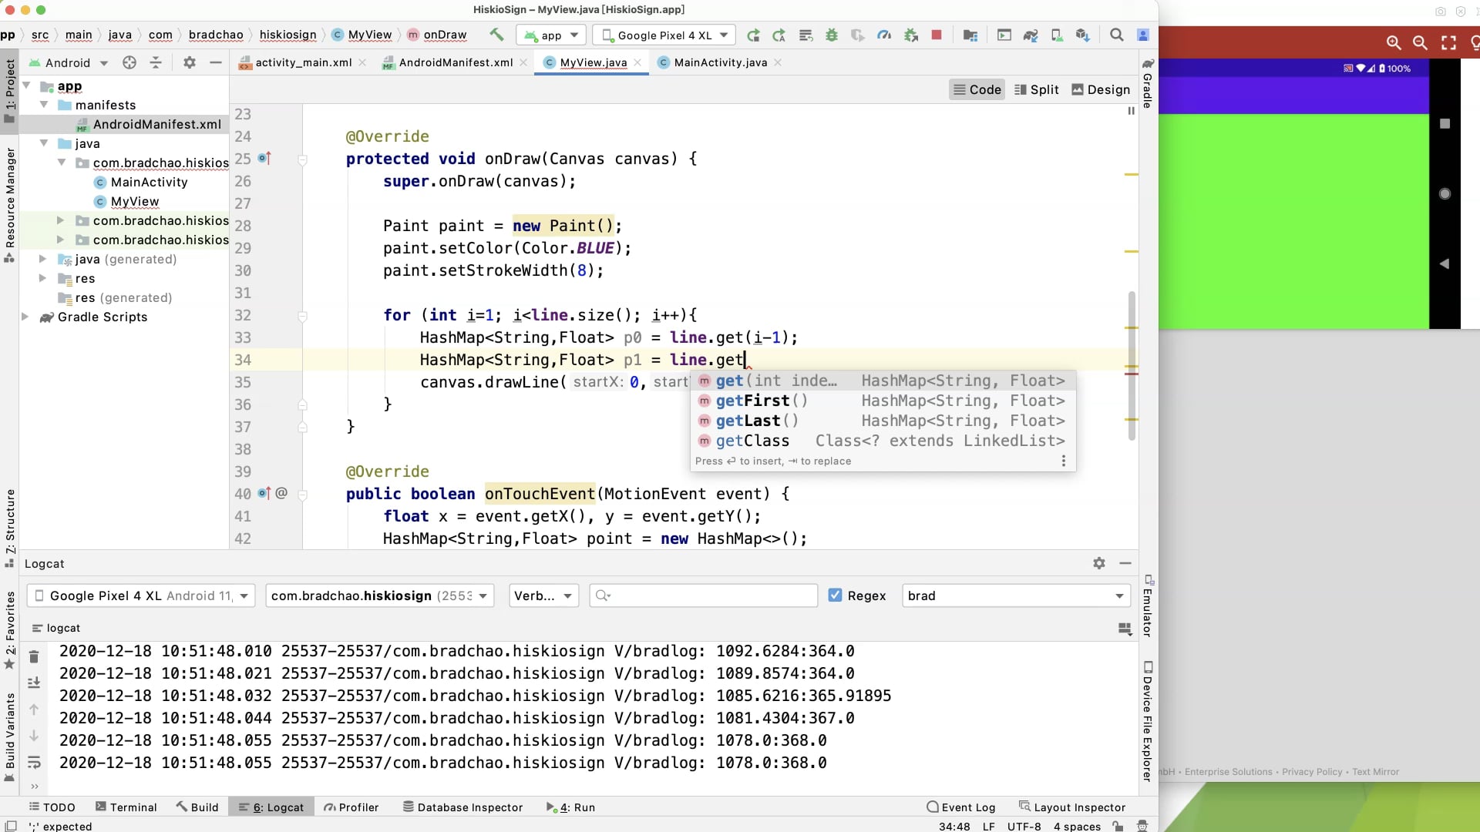
Task: Open the Terminal tool window
Action: (126, 807)
